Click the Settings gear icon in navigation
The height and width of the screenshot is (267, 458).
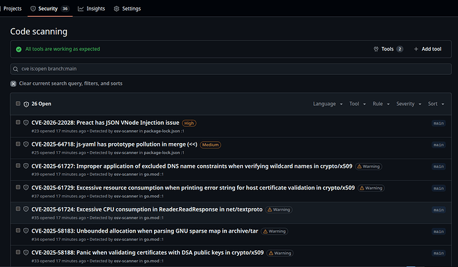117,9
